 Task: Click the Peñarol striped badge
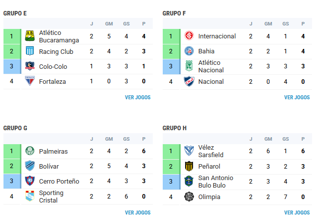(189, 166)
